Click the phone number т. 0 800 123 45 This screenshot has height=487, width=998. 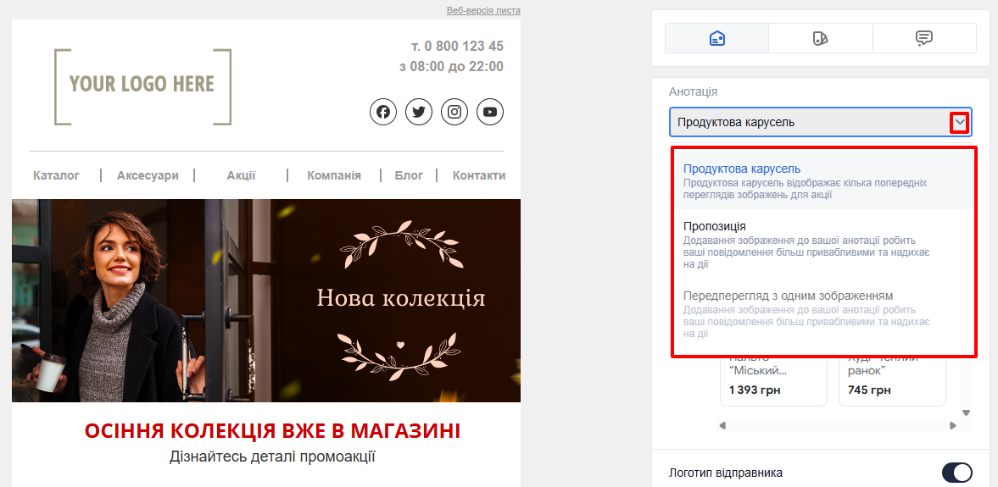pyautogui.click(x=457, y=46)
